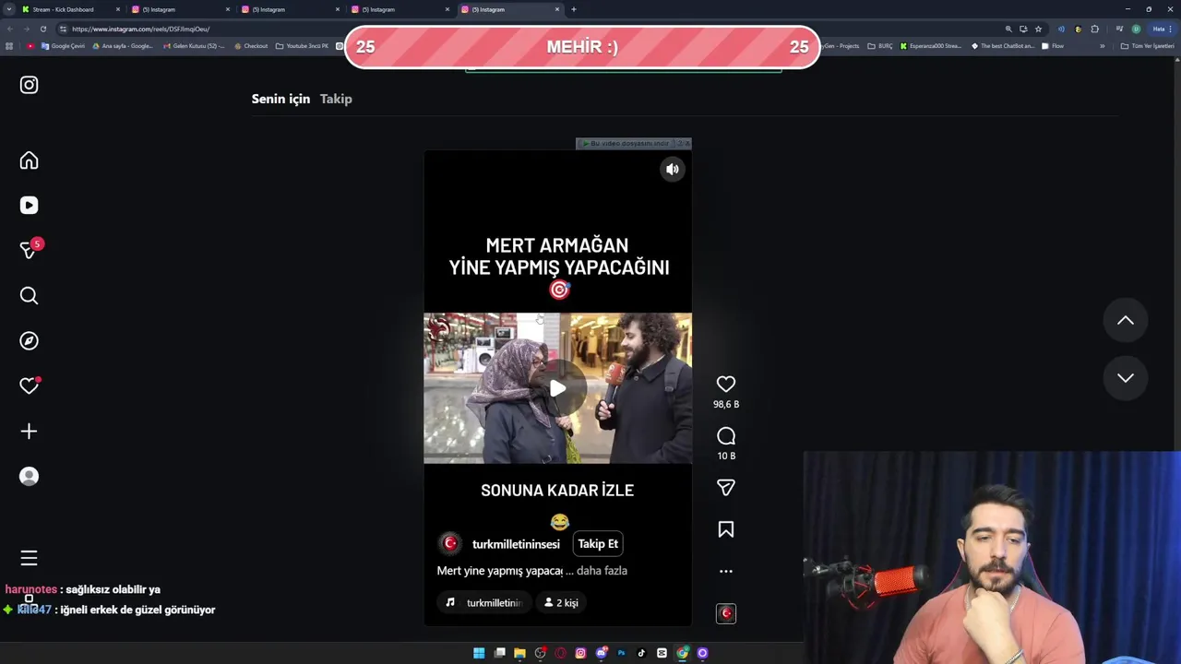Show more bookmarks with overflow chevron
The height and width of the screenshot is (664, 1181).
coord(1102,46)
